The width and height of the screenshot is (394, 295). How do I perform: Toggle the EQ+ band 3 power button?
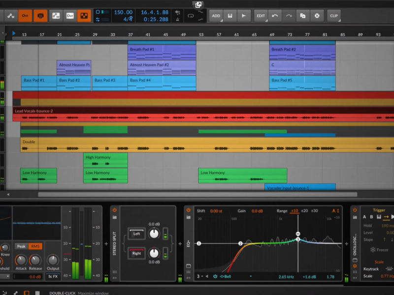click(x=215, y=276)
